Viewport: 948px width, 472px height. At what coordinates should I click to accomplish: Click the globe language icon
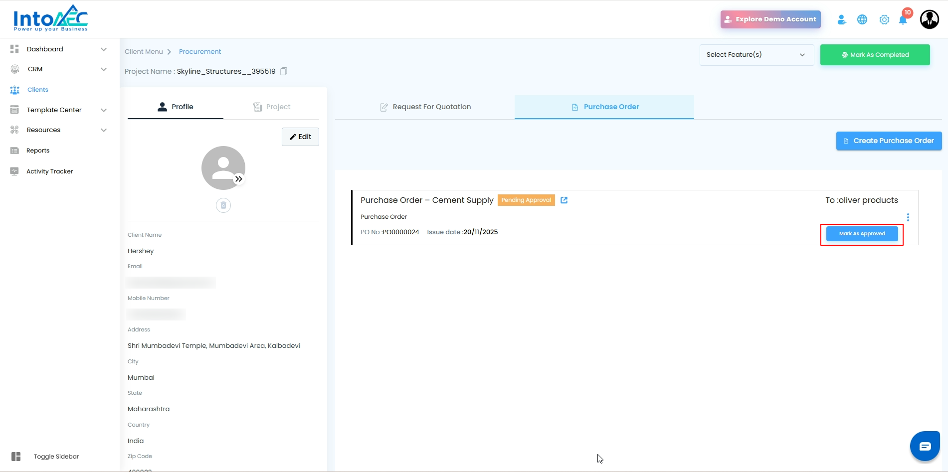coord(862,19)
